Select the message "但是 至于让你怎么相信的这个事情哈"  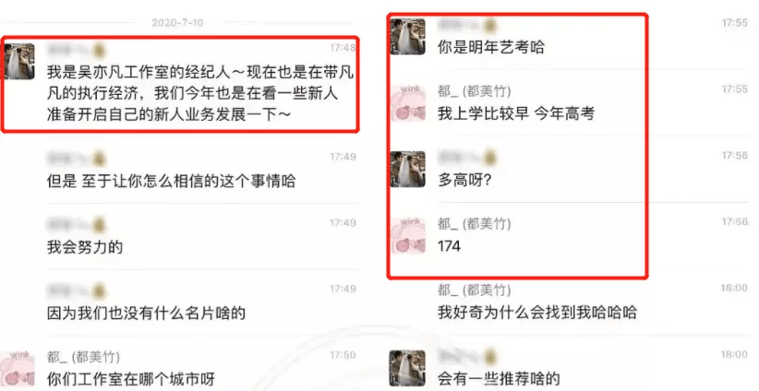click(172, 182)
